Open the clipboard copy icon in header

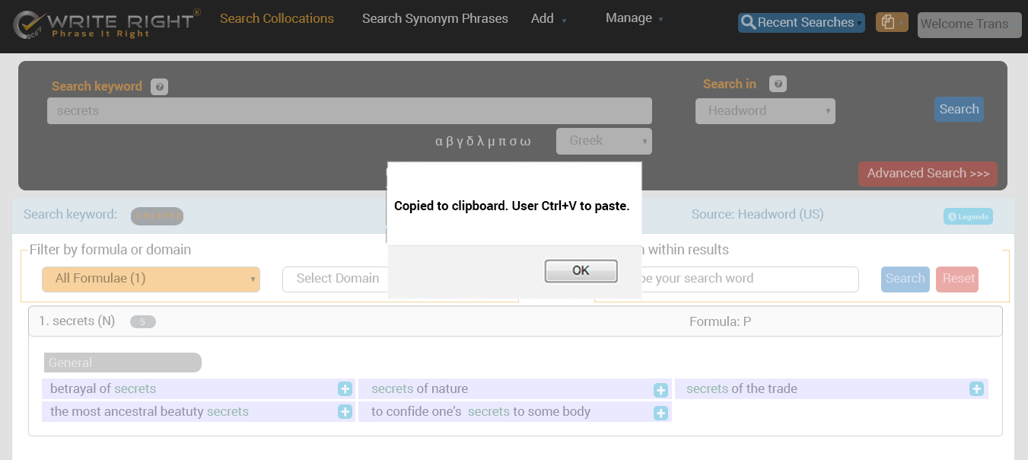click(x=891, y=23)
